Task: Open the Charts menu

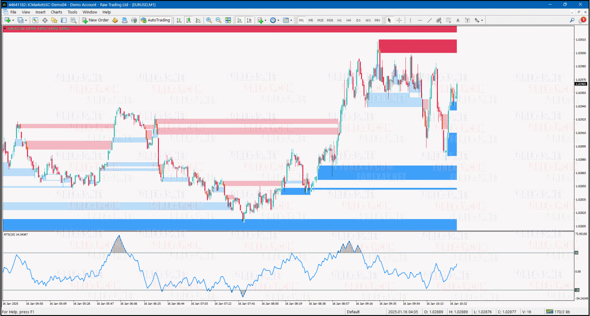Action: pos(56,12)
